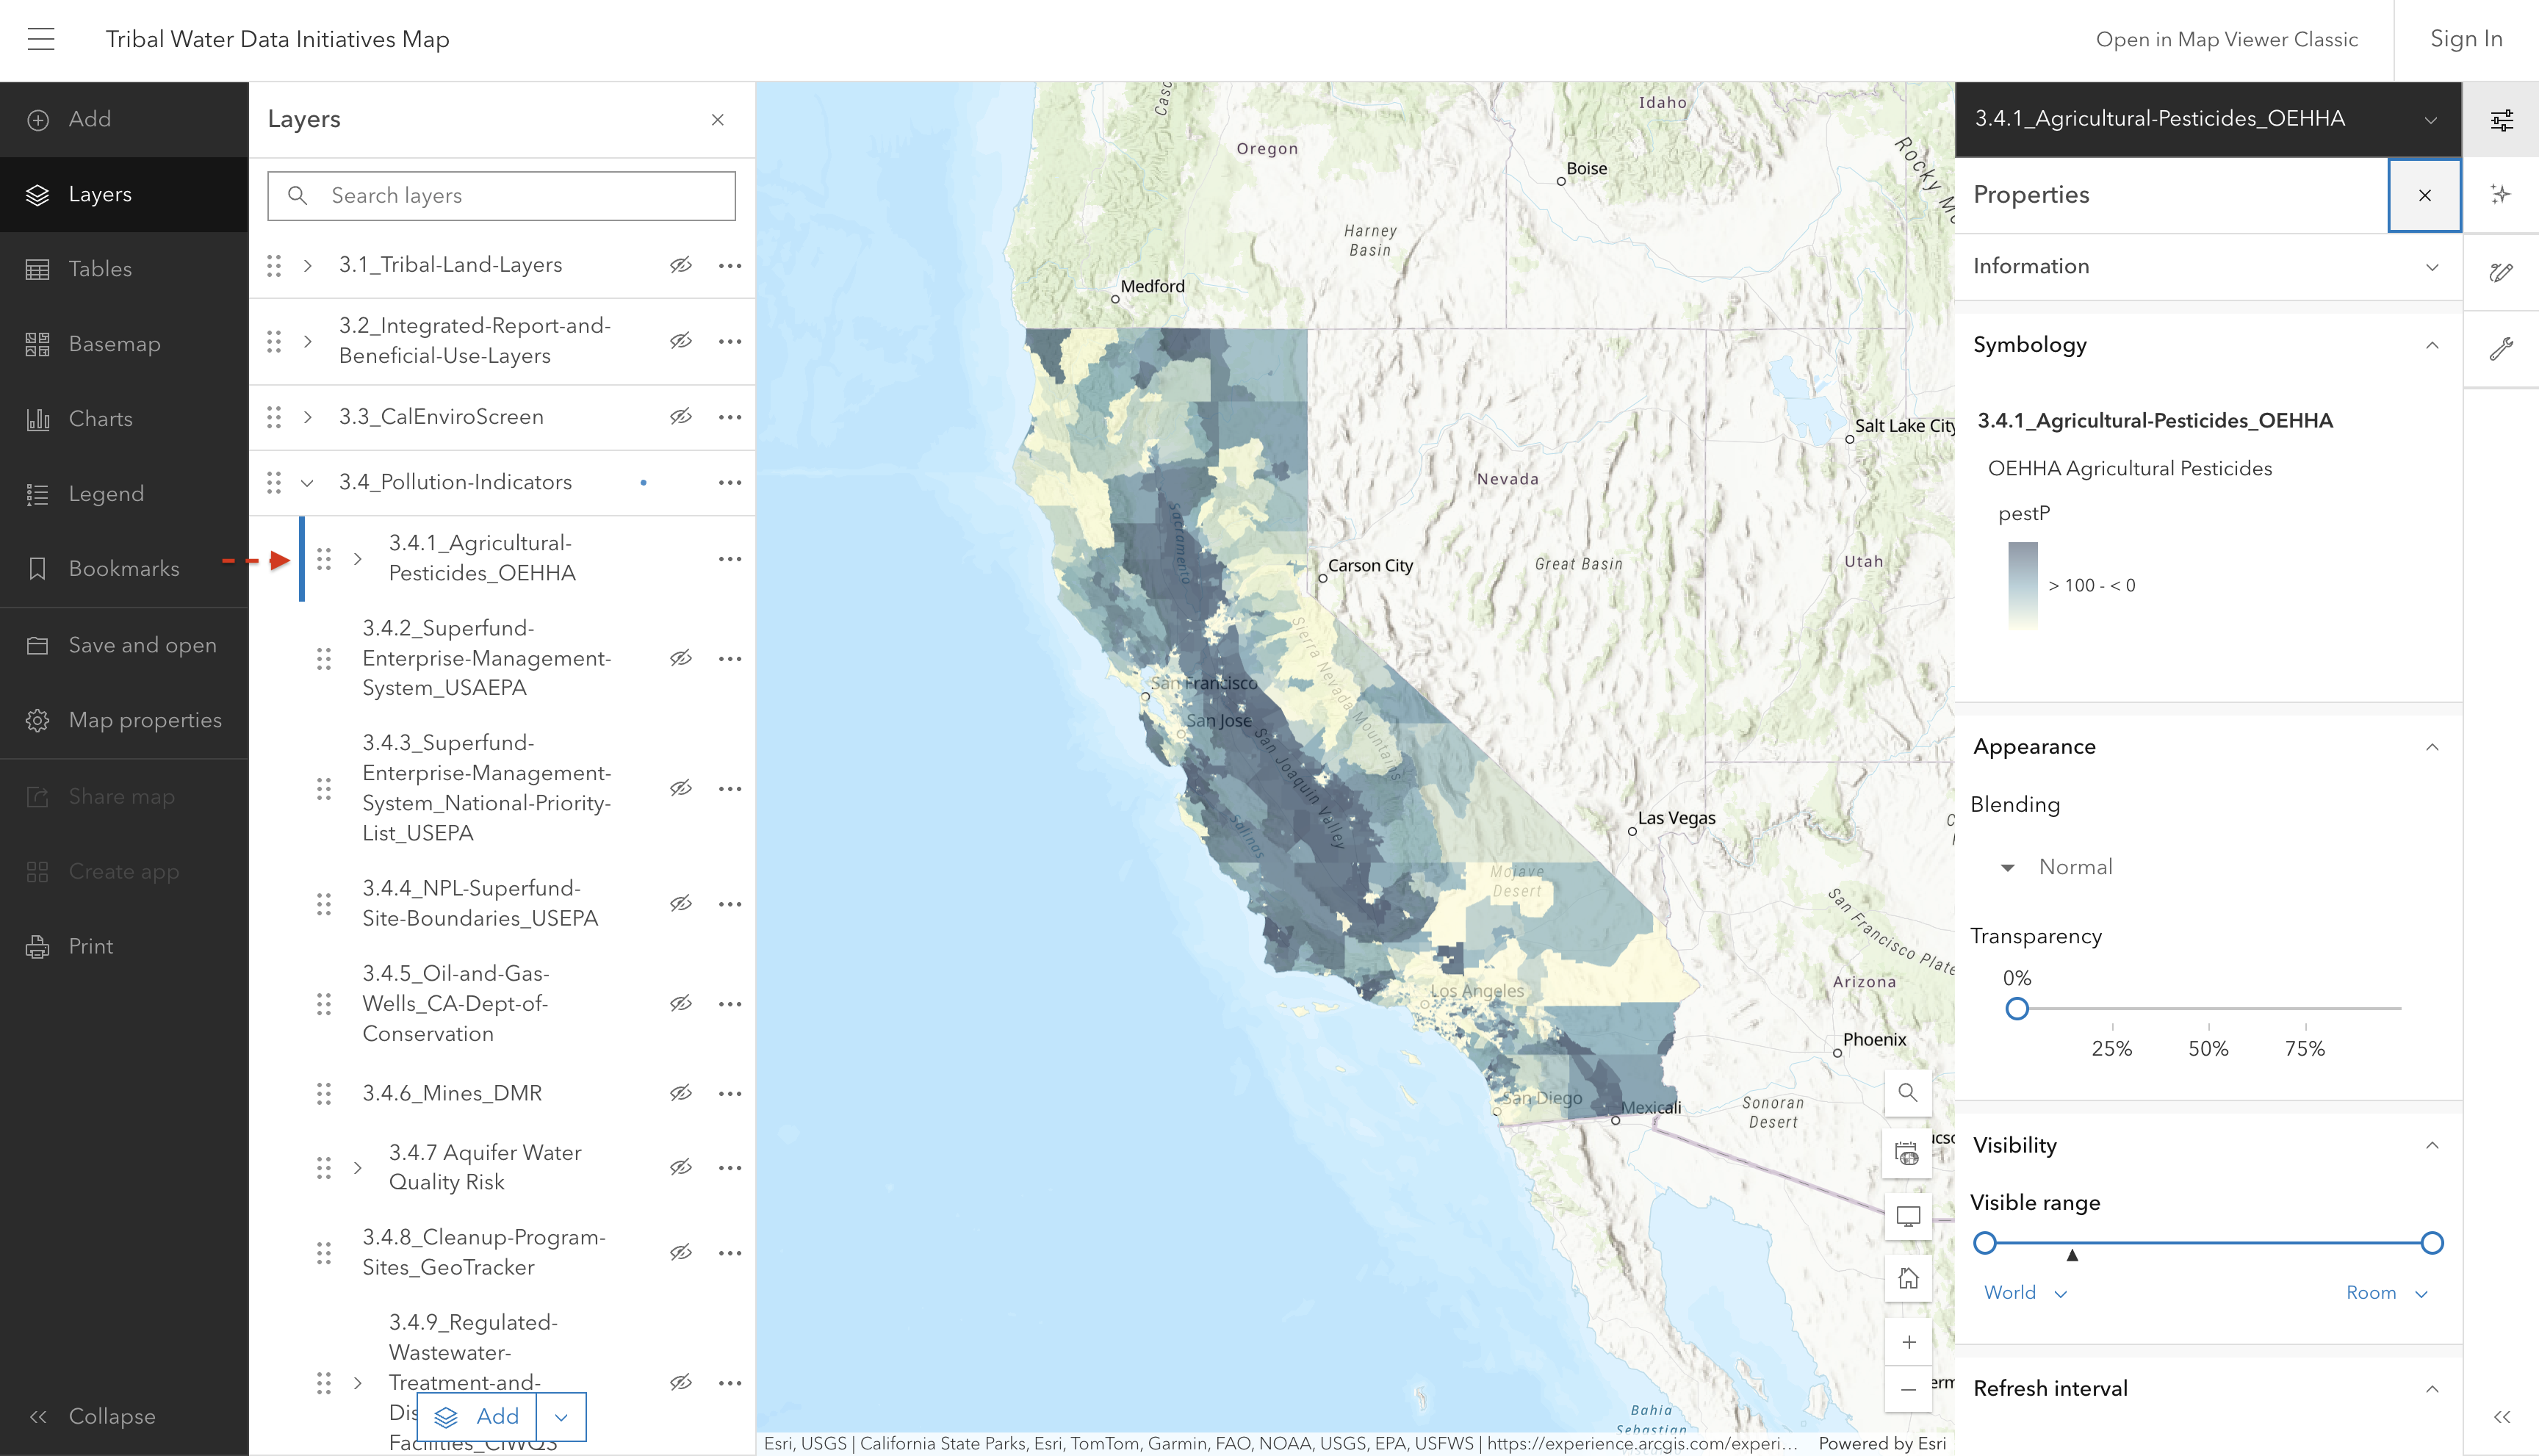Show the 3.1_Tribal-Land-Layers layer
This screenshot has height=1456, width=2539.
point(681,265)
